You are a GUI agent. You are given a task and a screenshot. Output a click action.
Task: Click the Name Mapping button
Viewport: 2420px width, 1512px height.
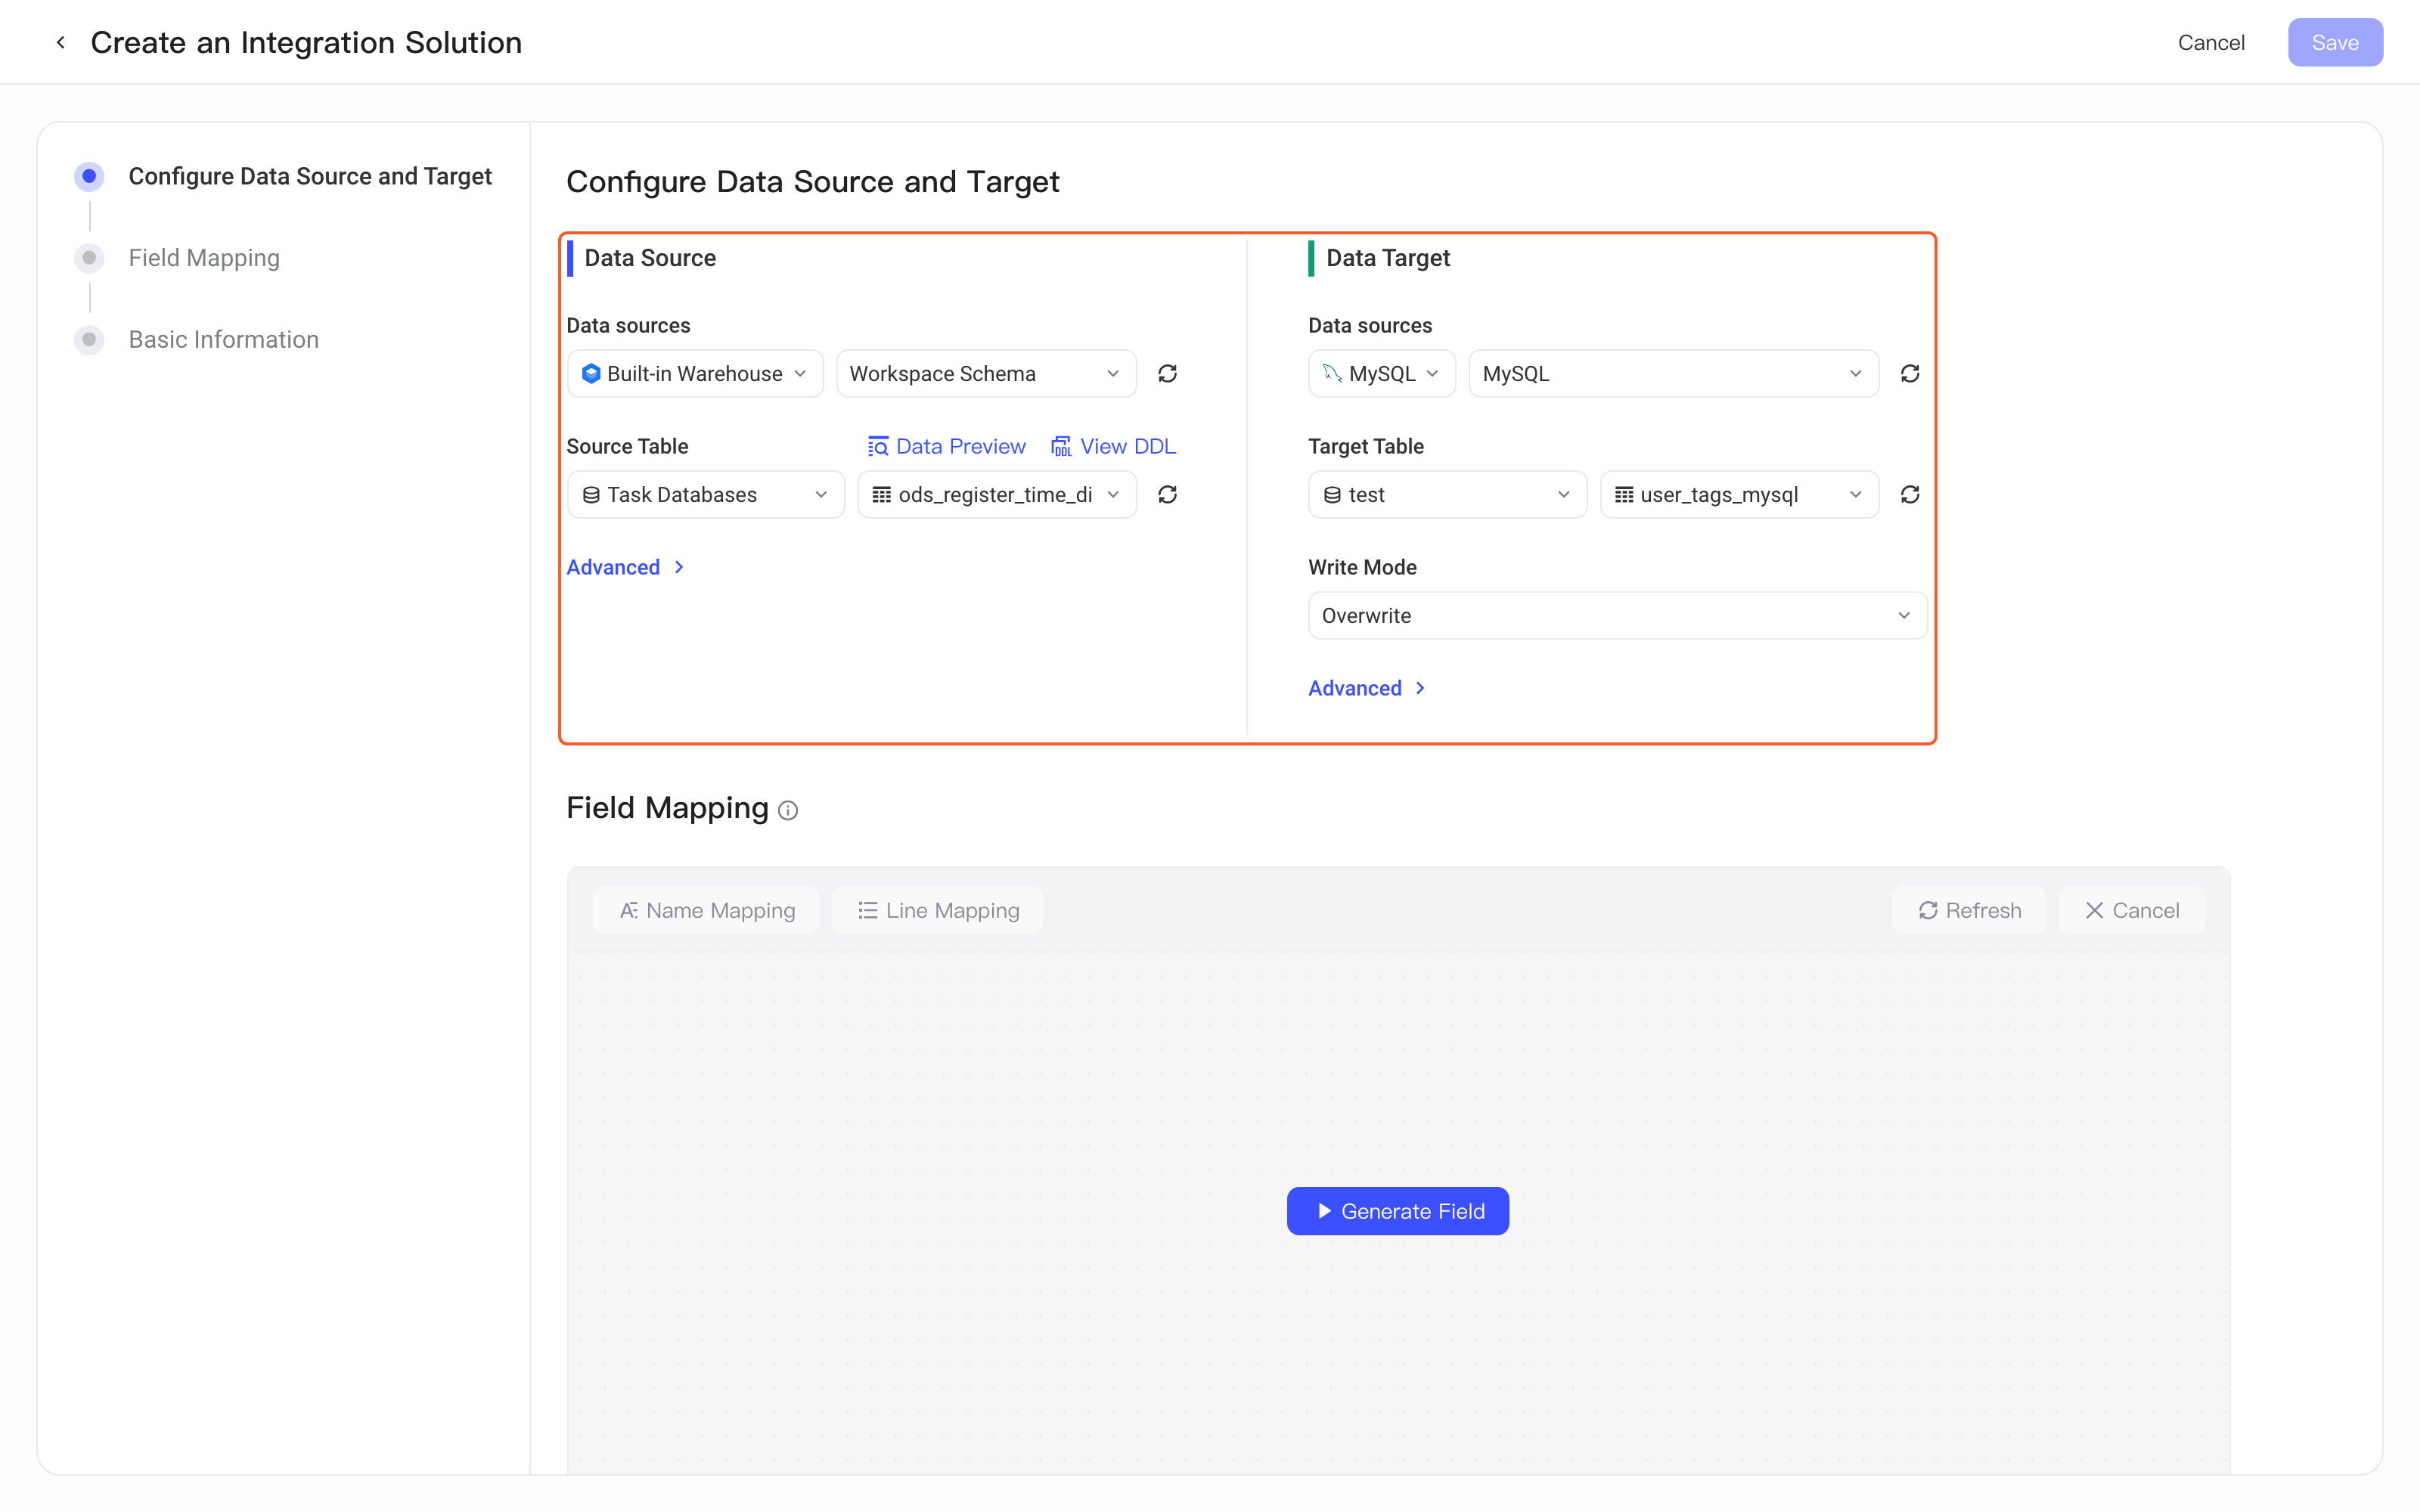click(706, 910)
